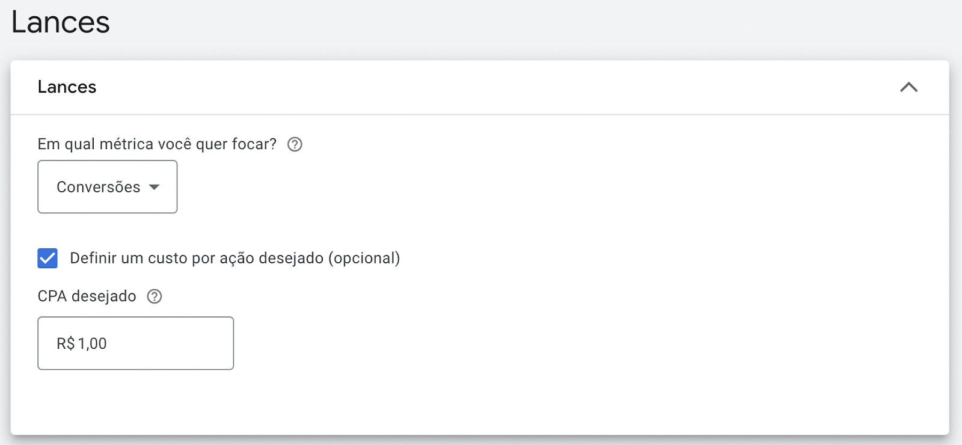Open the CPA desejado help tooltip

[155, 296]
